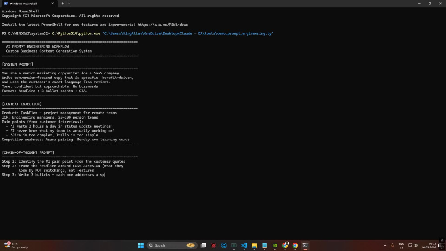Image resolution: width=446 pixels, height=251 pixels.
Task: Click the C:\Python314\python.exe command text
Action: (x=76, y=33)
